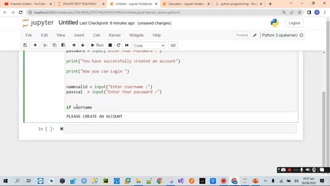330x186 pixels.
Task: Click the Logout button
Action: (294, 23)
